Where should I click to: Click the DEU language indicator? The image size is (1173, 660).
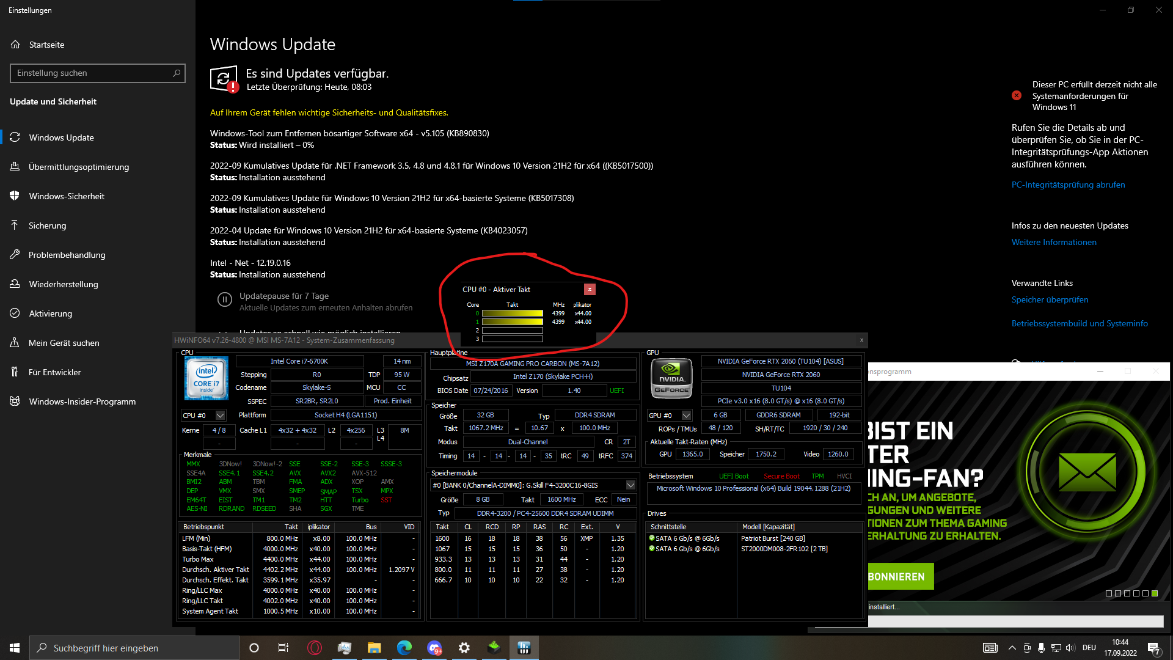point(1089,648)
